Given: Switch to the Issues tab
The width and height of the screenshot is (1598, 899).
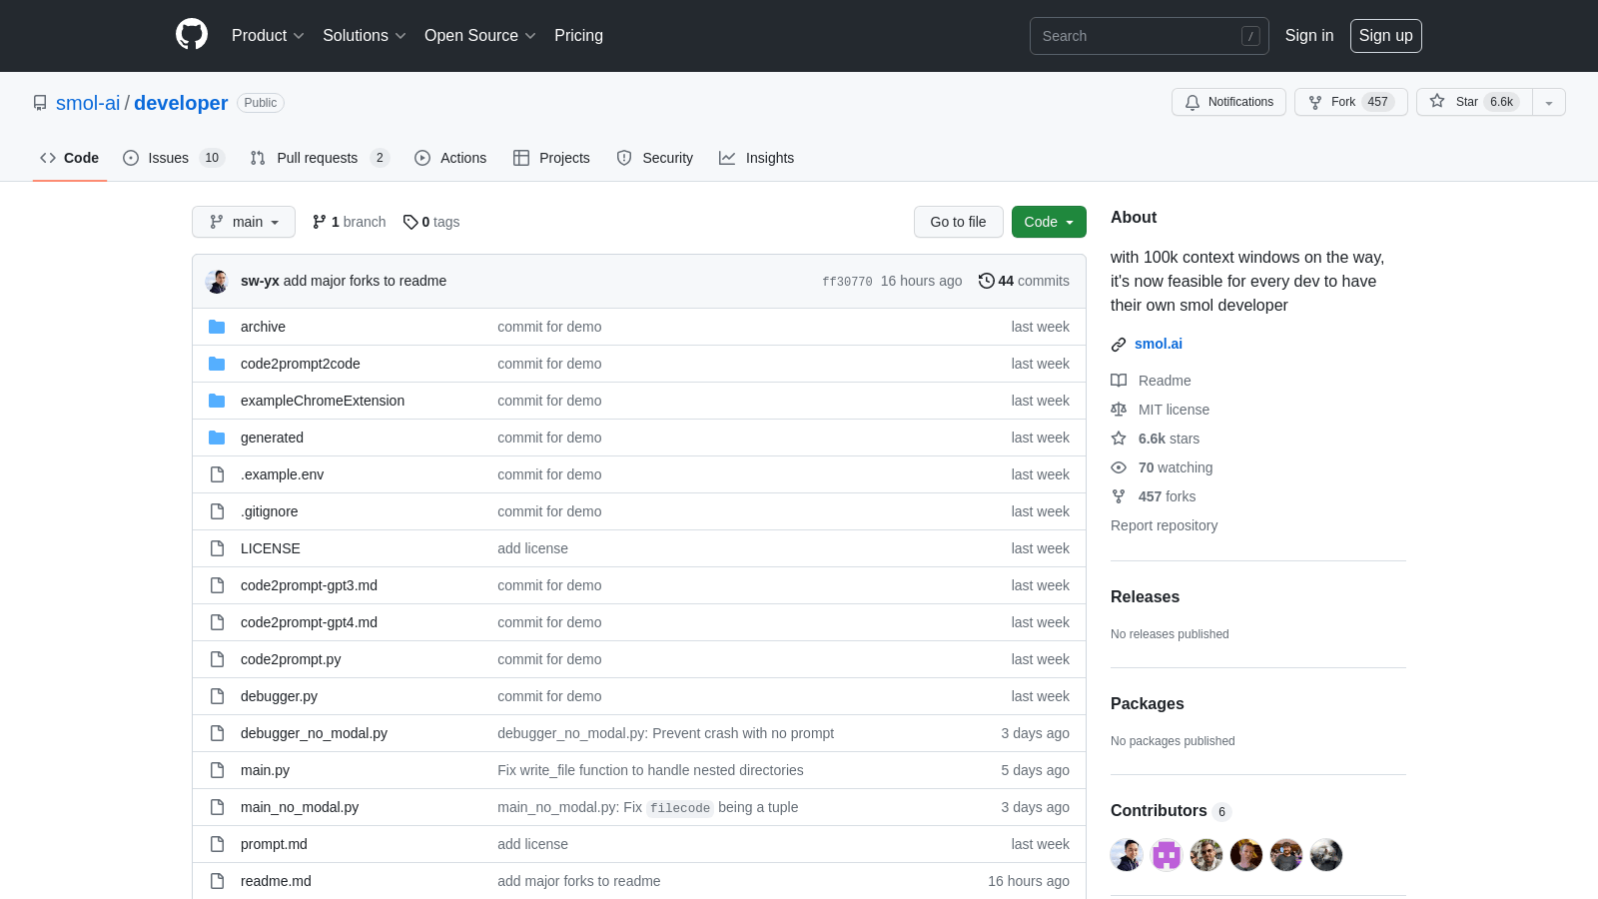Looking at the screenshot, I should [x=174, y=158].
